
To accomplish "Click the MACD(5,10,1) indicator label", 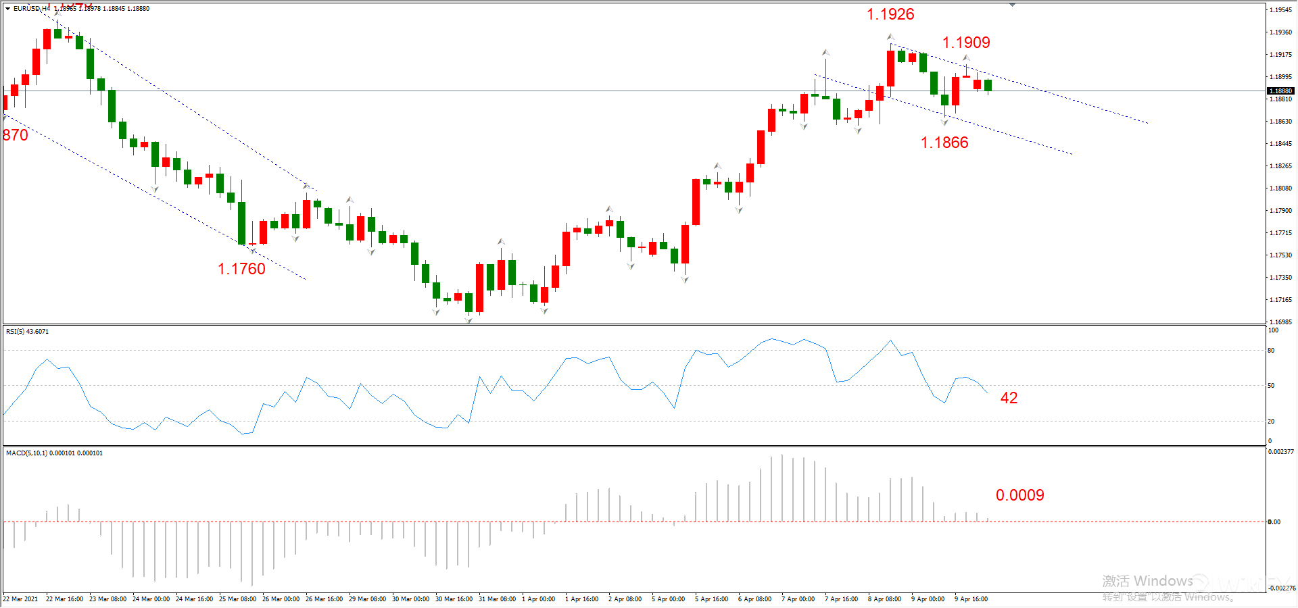I will point(54,453).
